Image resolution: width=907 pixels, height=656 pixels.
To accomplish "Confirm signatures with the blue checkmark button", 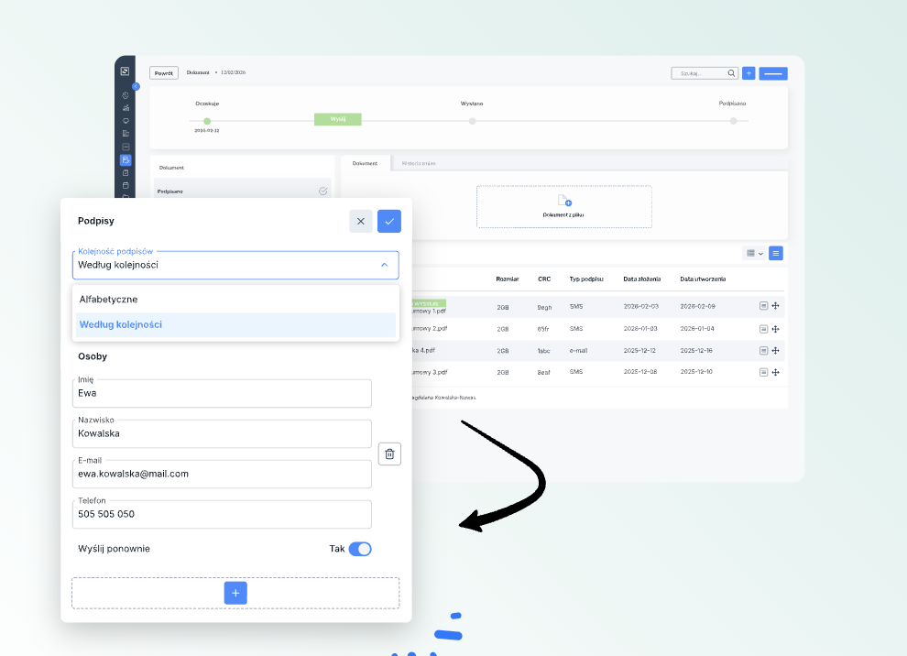I will point(389,221).
